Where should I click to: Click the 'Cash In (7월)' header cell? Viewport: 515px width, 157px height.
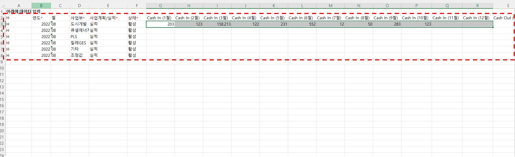pyautogui.click(x=330, y=18)
